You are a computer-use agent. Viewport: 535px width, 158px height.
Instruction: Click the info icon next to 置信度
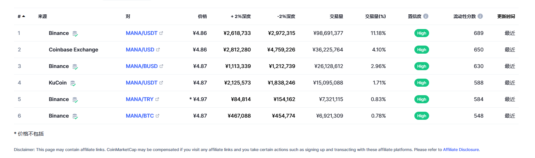pos(426,17)
